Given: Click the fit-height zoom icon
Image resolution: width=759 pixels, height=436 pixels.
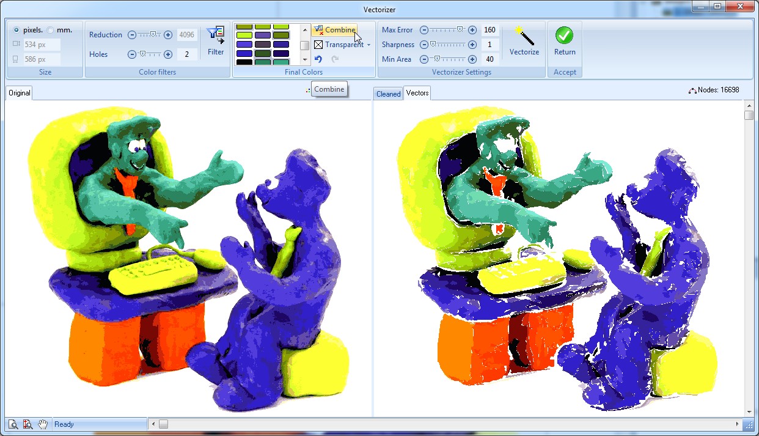Looking at the screenshot, I should coord(28,424).
